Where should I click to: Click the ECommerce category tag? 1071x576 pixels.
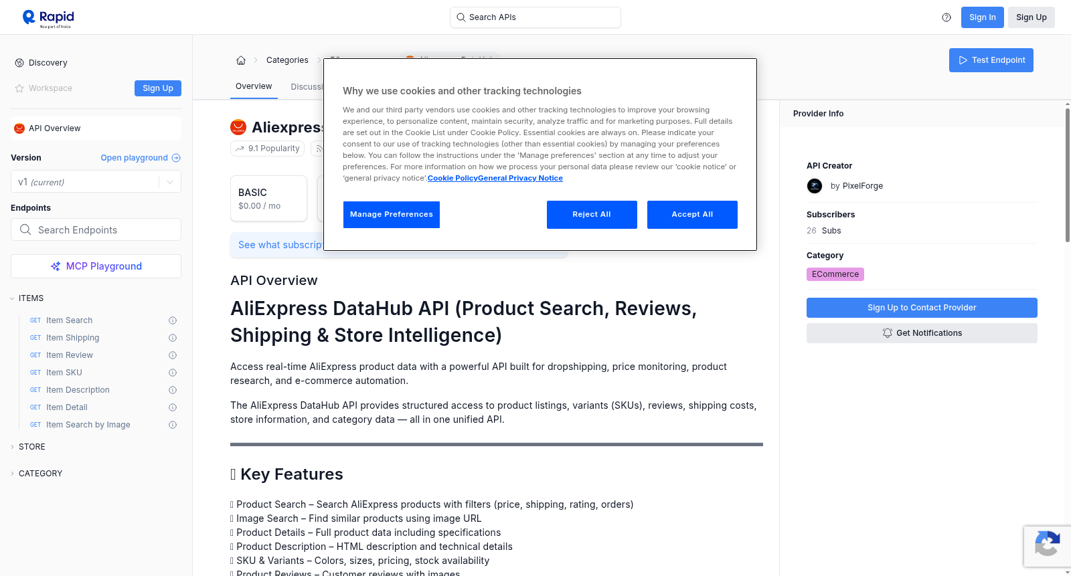click(x=835, y=274)
